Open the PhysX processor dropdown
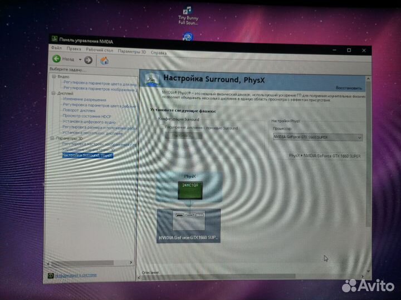401x300 pixels. (317, 137)
